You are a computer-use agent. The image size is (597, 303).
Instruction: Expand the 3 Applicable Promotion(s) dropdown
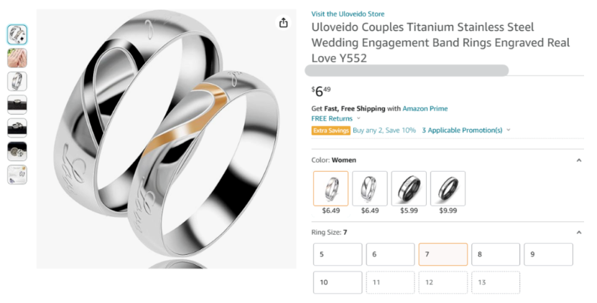pyautogui.click(x=466, y=130)
